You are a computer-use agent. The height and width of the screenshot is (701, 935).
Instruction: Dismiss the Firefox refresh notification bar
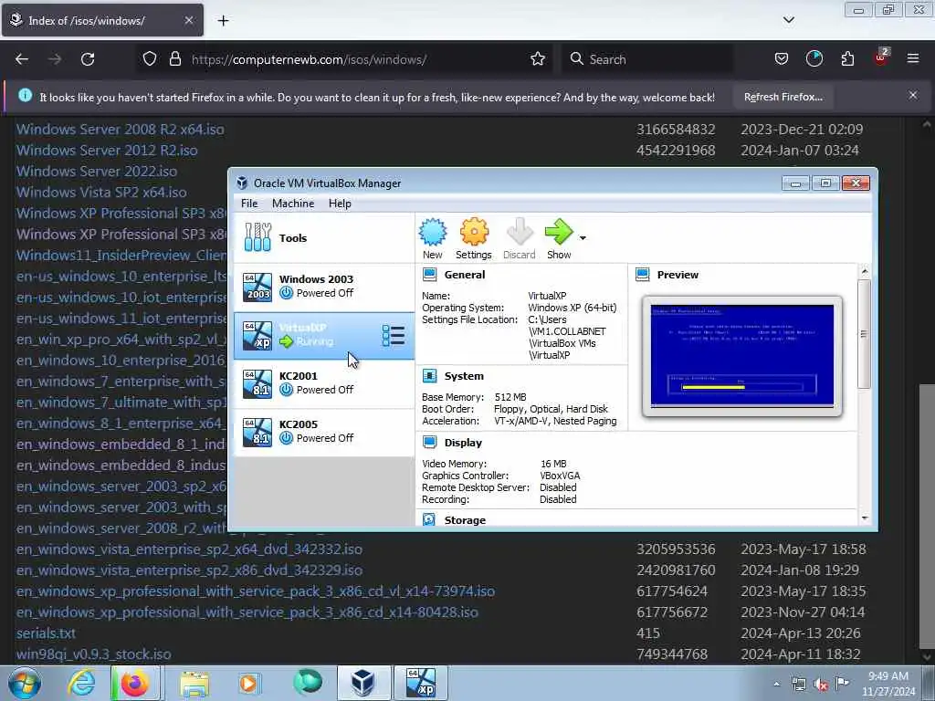click(912, 95)
